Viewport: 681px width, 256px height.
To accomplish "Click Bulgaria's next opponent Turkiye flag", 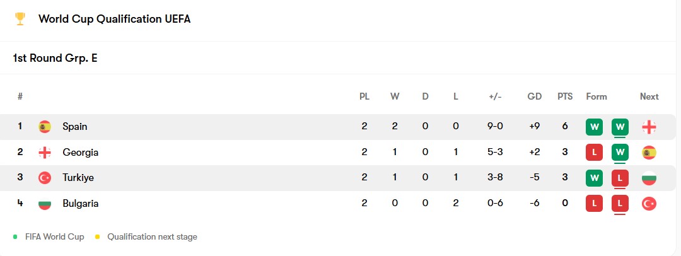I will coord(649,204).
